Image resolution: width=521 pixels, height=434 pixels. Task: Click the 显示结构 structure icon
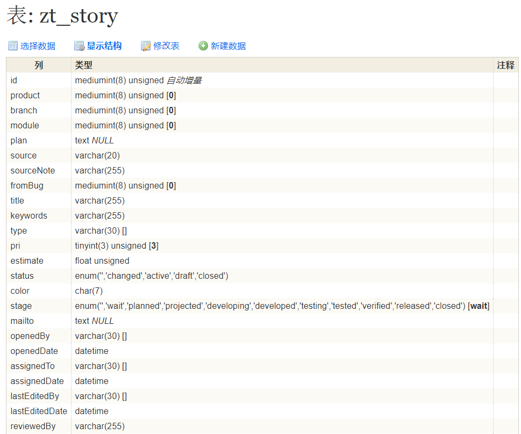point(79,46)
